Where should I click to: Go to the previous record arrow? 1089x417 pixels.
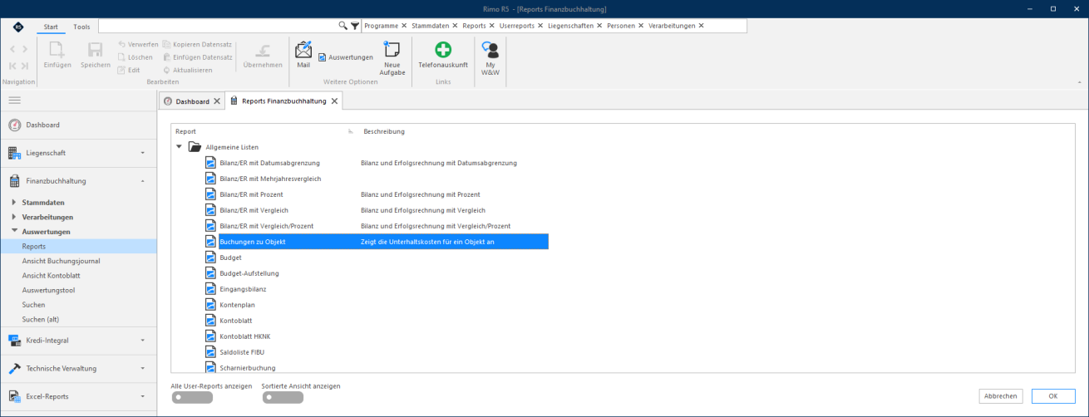click(12, 49)
